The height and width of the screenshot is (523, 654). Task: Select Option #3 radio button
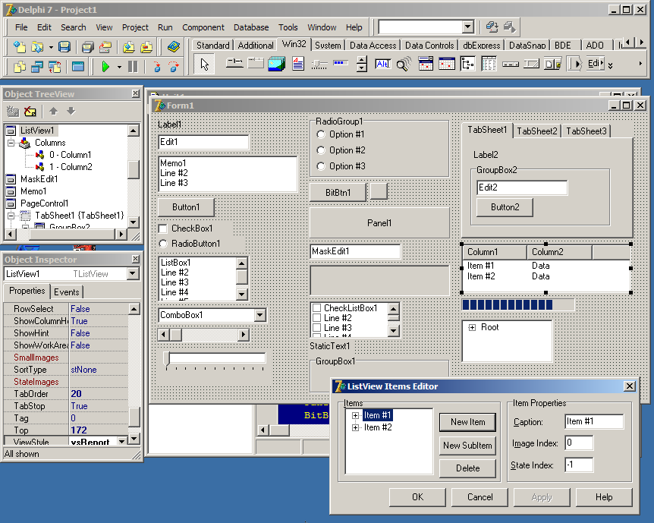[321, 166]
